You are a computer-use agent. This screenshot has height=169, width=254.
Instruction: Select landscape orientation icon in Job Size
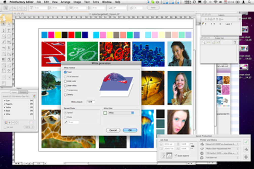[169, 156]
